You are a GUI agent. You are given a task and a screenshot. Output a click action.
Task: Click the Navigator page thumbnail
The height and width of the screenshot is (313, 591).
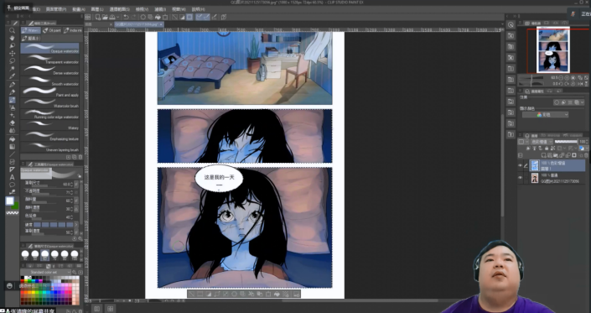coord(553,50)
